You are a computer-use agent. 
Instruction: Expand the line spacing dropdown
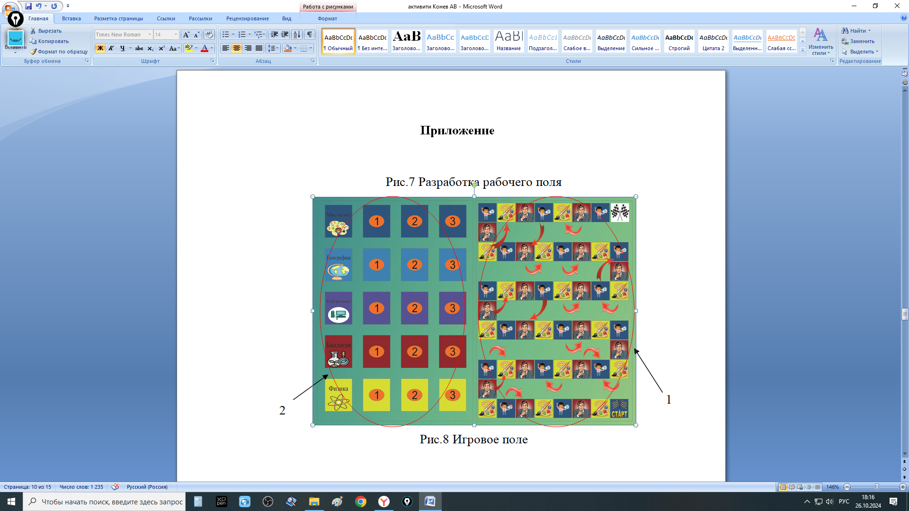277,48
